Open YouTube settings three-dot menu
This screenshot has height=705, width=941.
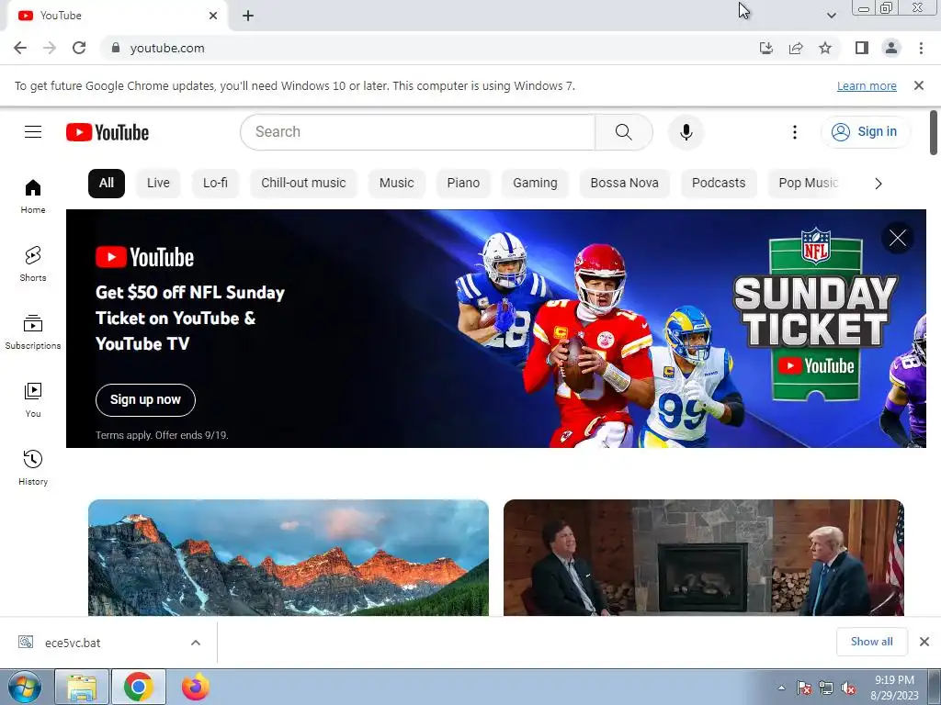(795, 132)
